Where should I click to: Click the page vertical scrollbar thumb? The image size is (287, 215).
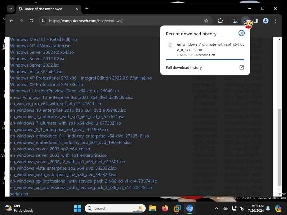pos(279,147)
